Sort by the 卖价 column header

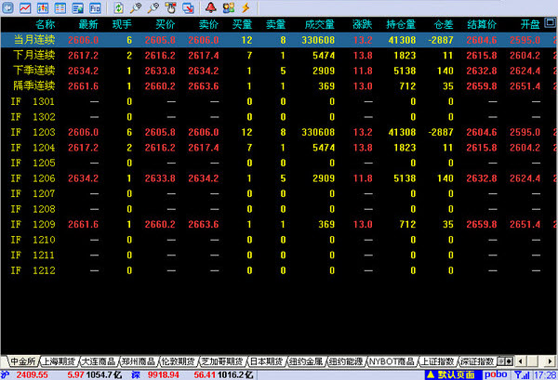click(x=208, y=24)
